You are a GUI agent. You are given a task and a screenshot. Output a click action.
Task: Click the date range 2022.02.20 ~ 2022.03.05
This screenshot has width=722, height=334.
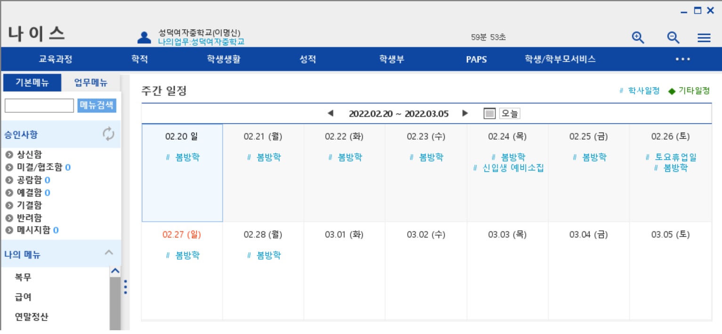coord(398,113)
